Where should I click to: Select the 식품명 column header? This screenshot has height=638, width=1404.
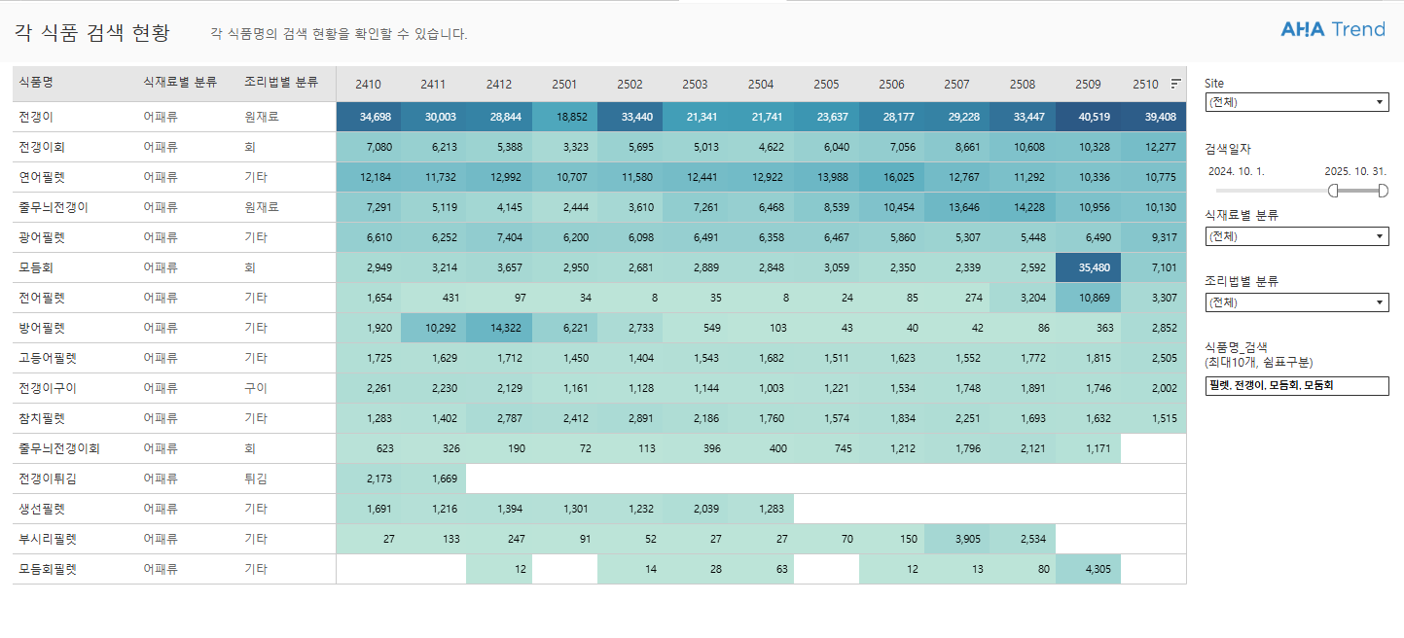pos(36,83)
